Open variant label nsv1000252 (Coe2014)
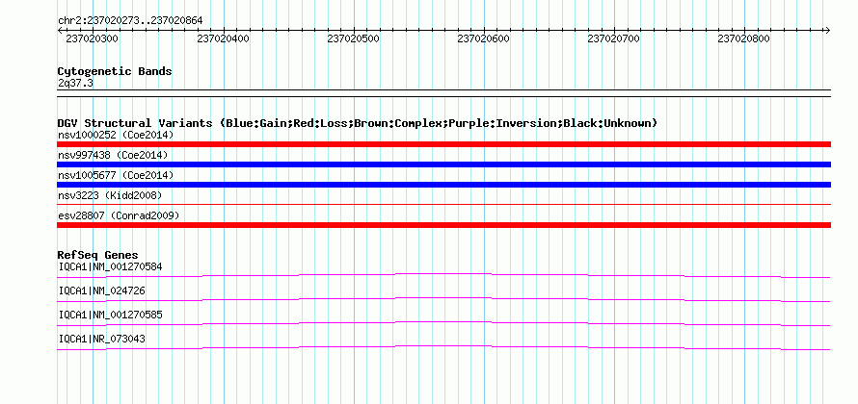Image resolution: width=858 pixels, height=404 pixels. 116,135
